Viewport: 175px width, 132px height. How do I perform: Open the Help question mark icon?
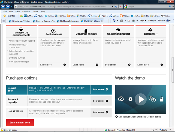tap(168, 21)
